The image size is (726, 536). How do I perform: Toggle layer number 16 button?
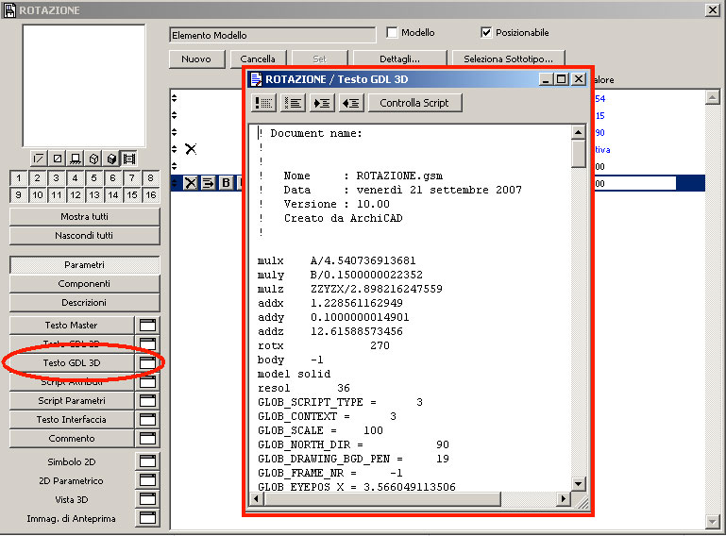(151, 195)
